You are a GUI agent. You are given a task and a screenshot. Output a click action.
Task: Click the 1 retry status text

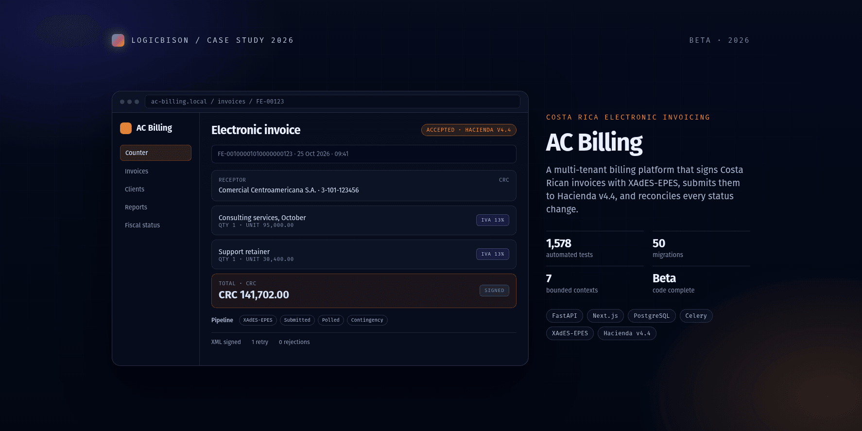tap(260, 342)
